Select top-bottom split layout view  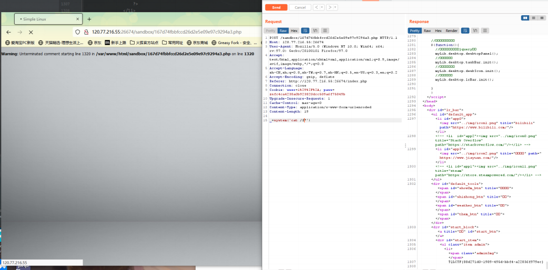click(533, 18)
